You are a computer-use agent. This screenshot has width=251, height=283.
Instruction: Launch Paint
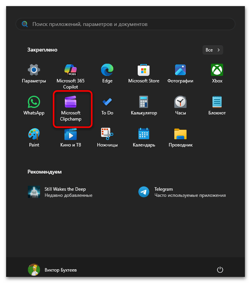coord(34,138)
